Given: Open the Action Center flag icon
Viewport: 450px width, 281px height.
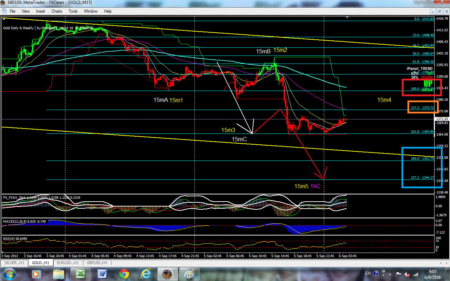Looking at the screenshot, I should pos(399,274).
